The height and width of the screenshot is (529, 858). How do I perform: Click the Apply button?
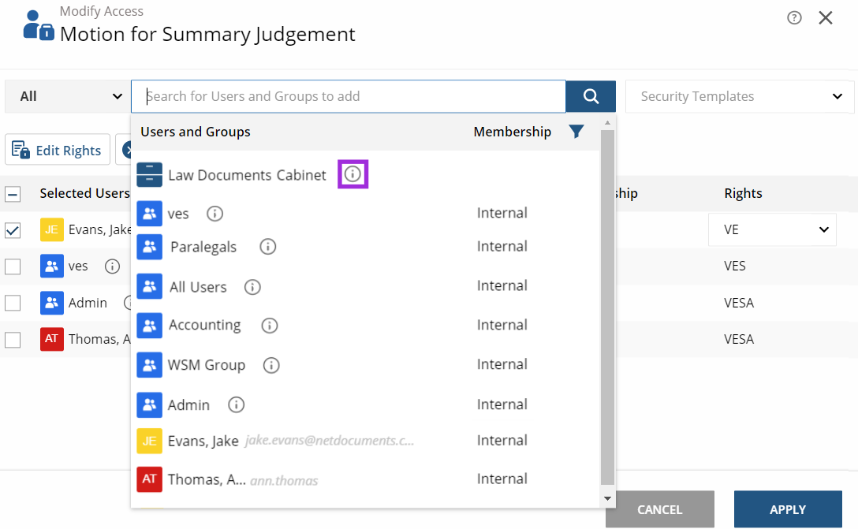click(x=787, y=509)
